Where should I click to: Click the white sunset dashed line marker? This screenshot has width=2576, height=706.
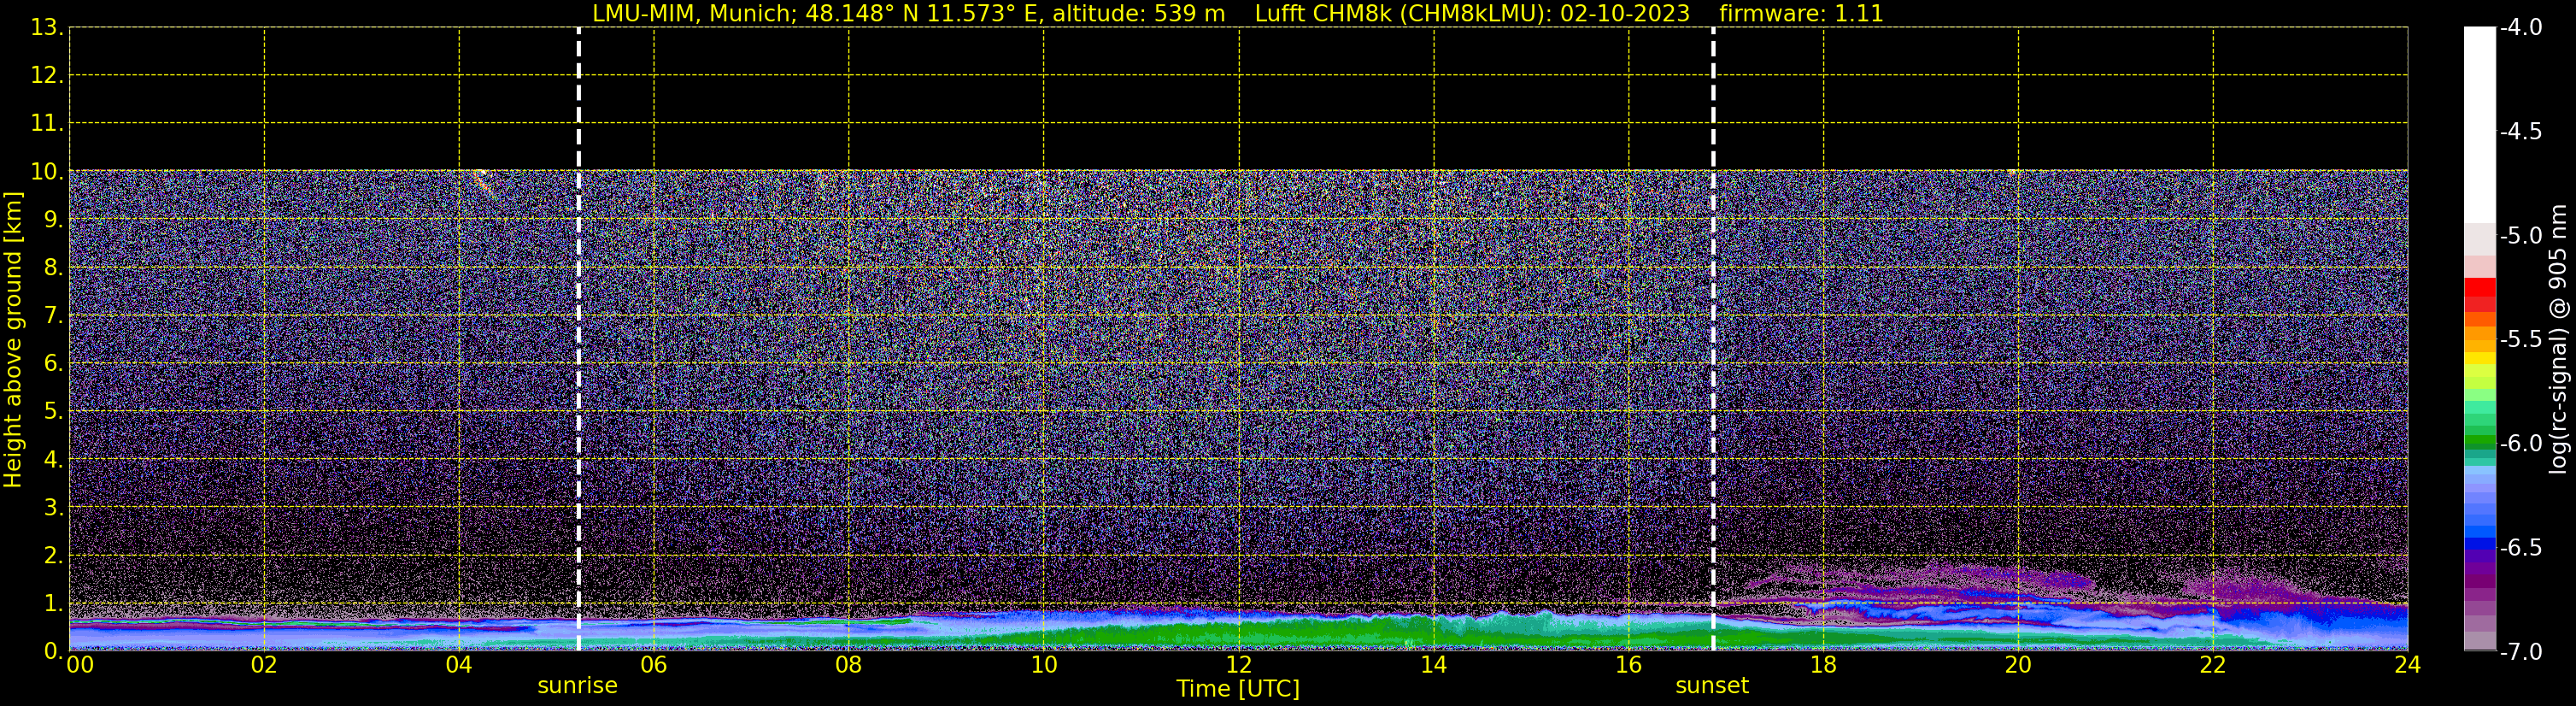tap(1713, 339)
